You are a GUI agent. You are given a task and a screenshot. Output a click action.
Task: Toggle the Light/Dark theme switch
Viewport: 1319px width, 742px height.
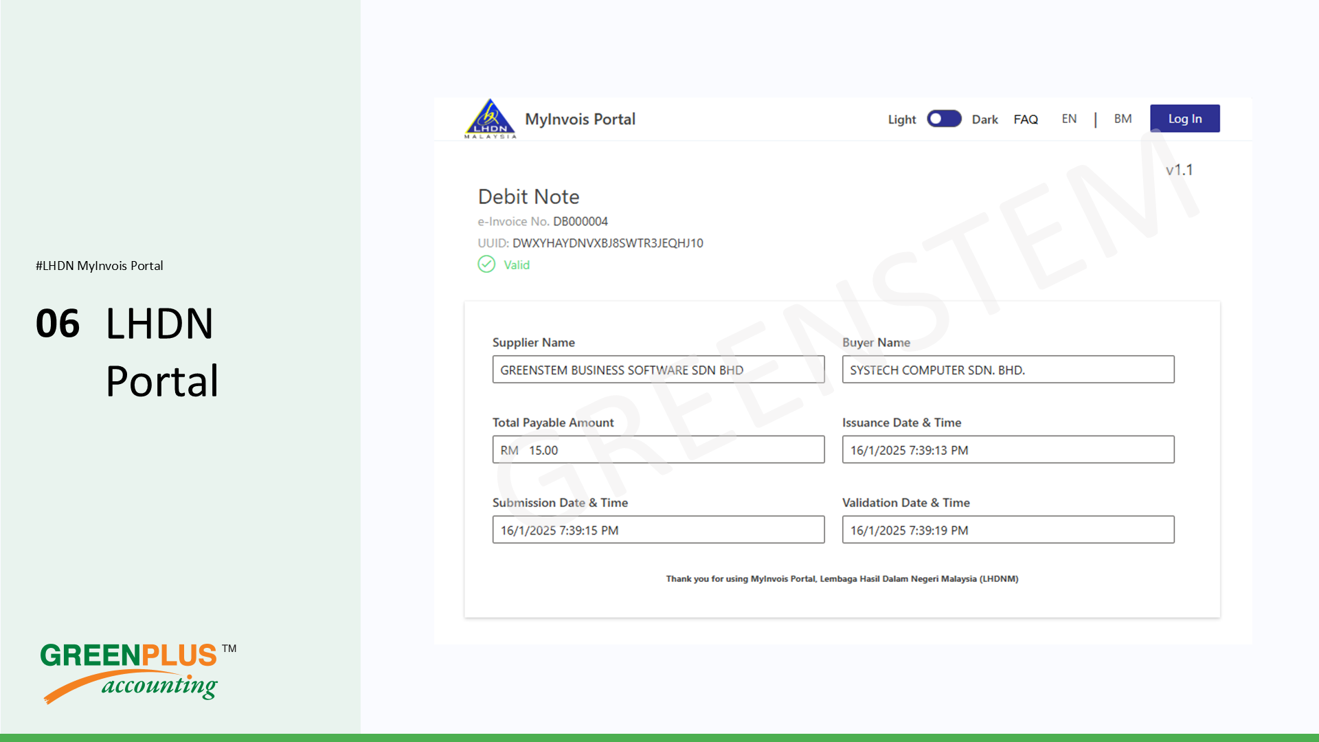pyautogui.click(x=944, y=119)
